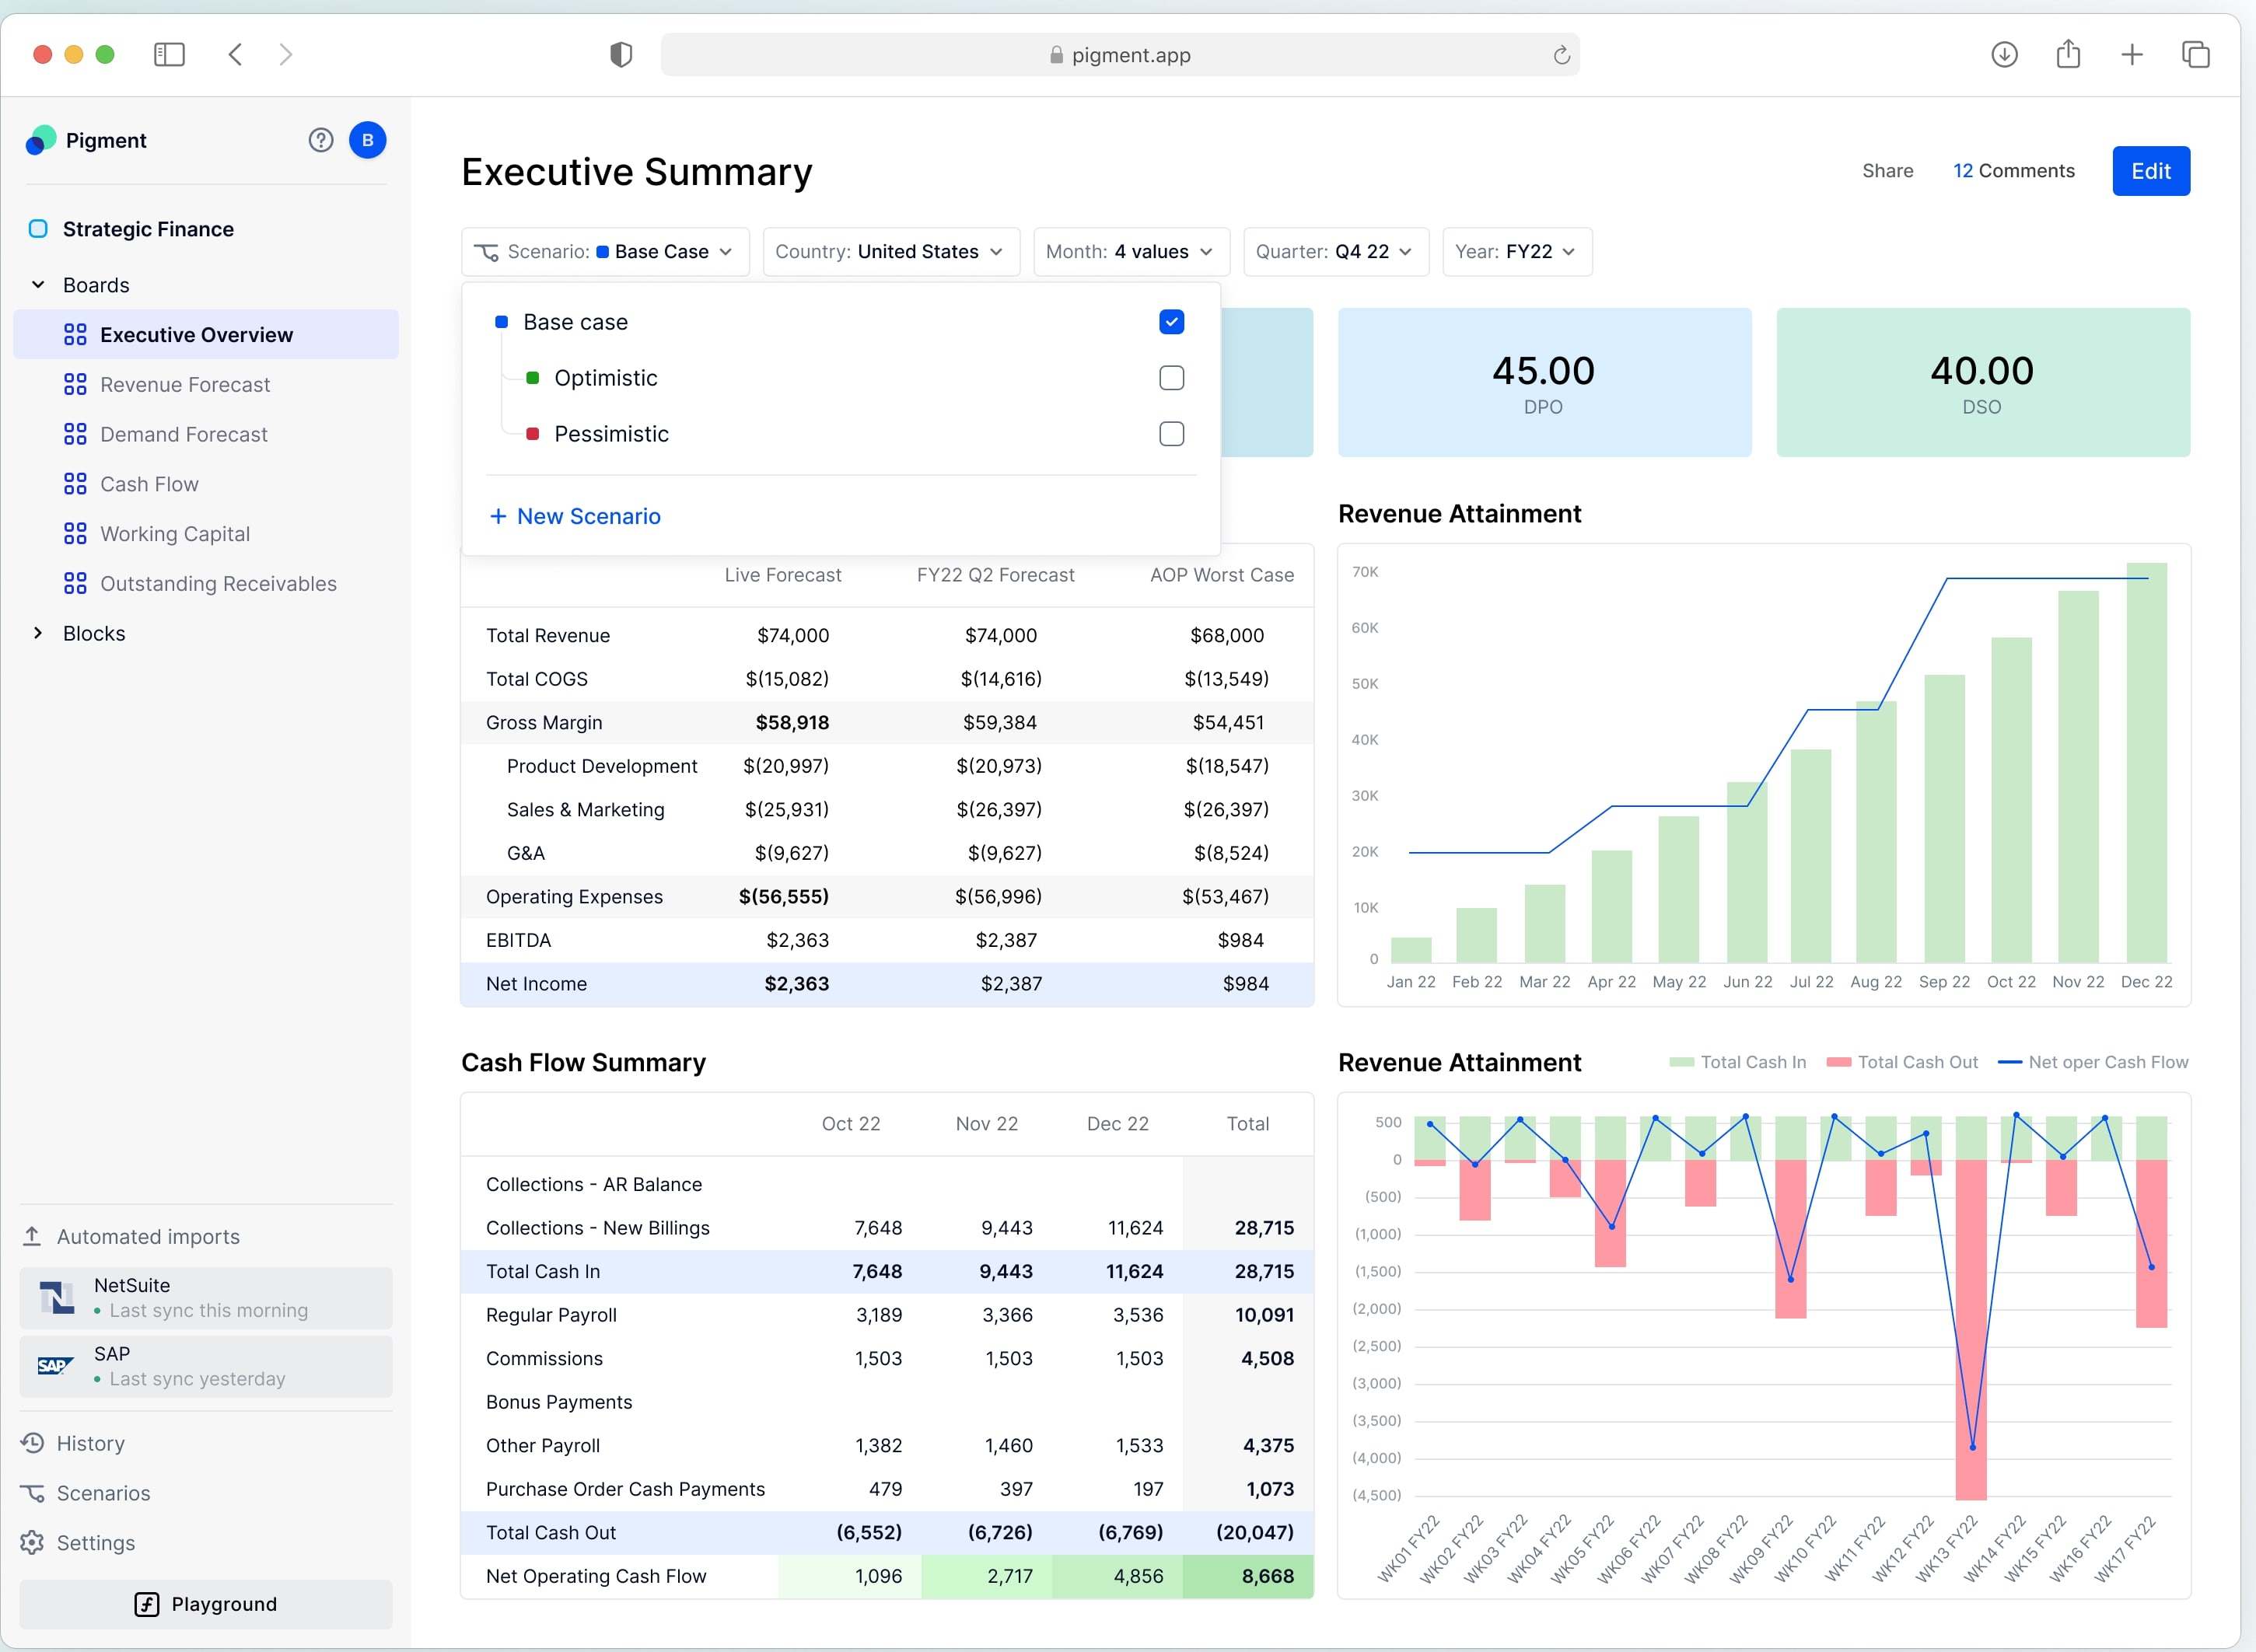Tick the Pessimistic scenario checkbox
Screen dimensions: 2256x1652
coord(1171,434)
